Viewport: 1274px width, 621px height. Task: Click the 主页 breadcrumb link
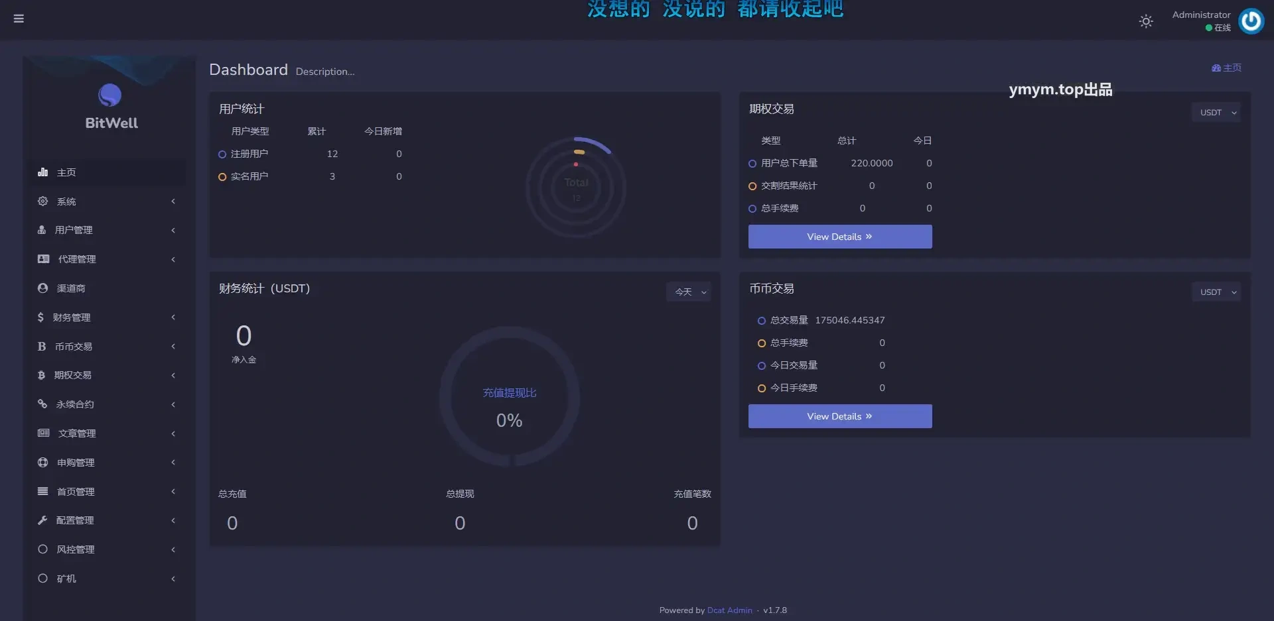(1226, 68)
